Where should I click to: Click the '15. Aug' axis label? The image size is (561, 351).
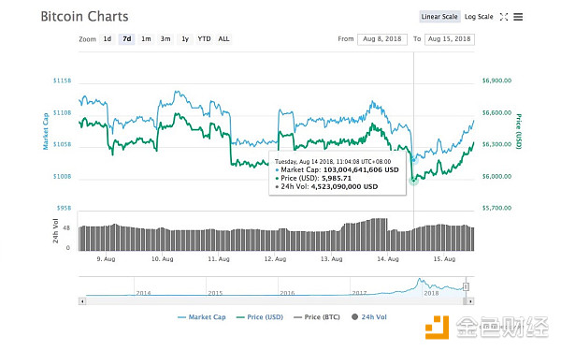pyautogui.click(x=444, y=259)
